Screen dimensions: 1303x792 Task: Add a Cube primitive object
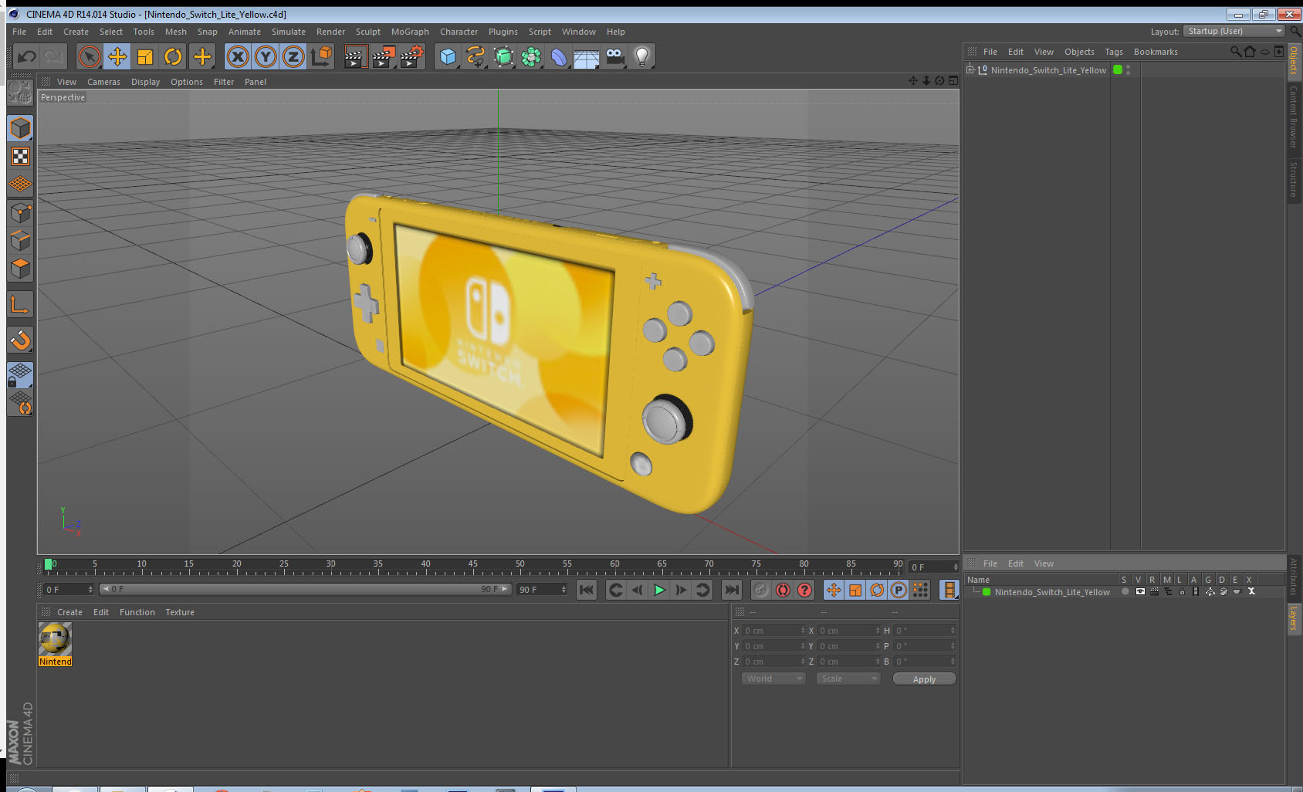448,56
